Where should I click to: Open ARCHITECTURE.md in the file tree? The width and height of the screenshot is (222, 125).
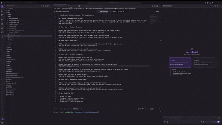pyautogui.click(x=12, y=73)
